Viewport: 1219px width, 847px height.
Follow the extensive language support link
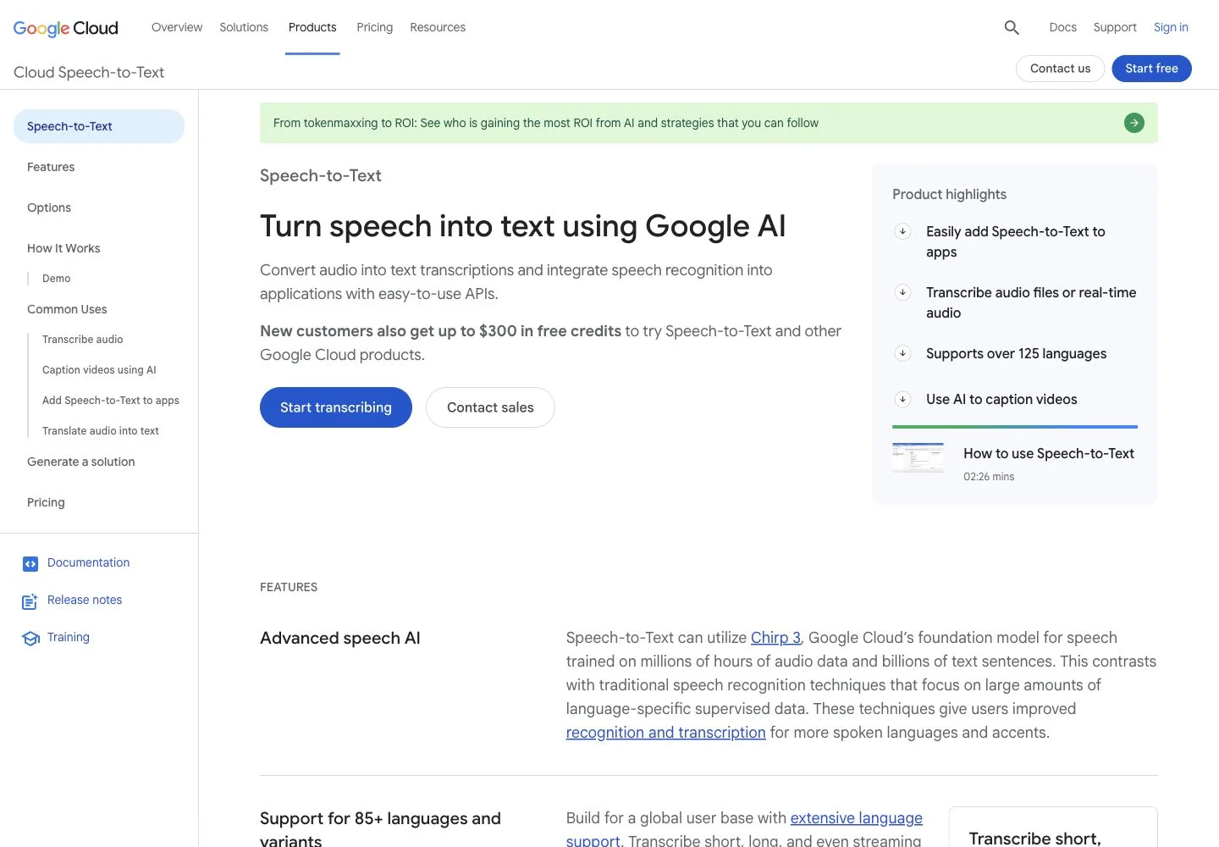click(x=856, y=818)
